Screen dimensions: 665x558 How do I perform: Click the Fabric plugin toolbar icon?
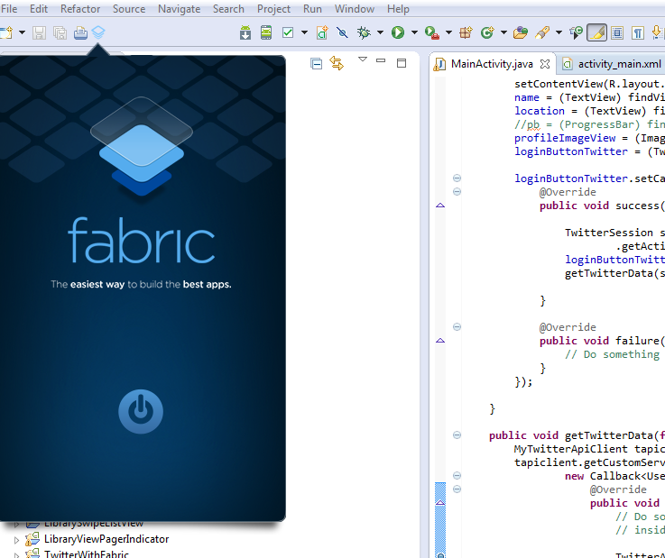tap(98, 32)
